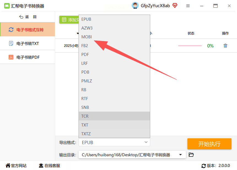237x170 pixels.
Task: Switch to 电子书转TXT tab
Action: click(x=28, y=44)
